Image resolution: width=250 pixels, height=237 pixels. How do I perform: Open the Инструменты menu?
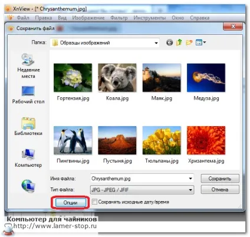[150, 18]
